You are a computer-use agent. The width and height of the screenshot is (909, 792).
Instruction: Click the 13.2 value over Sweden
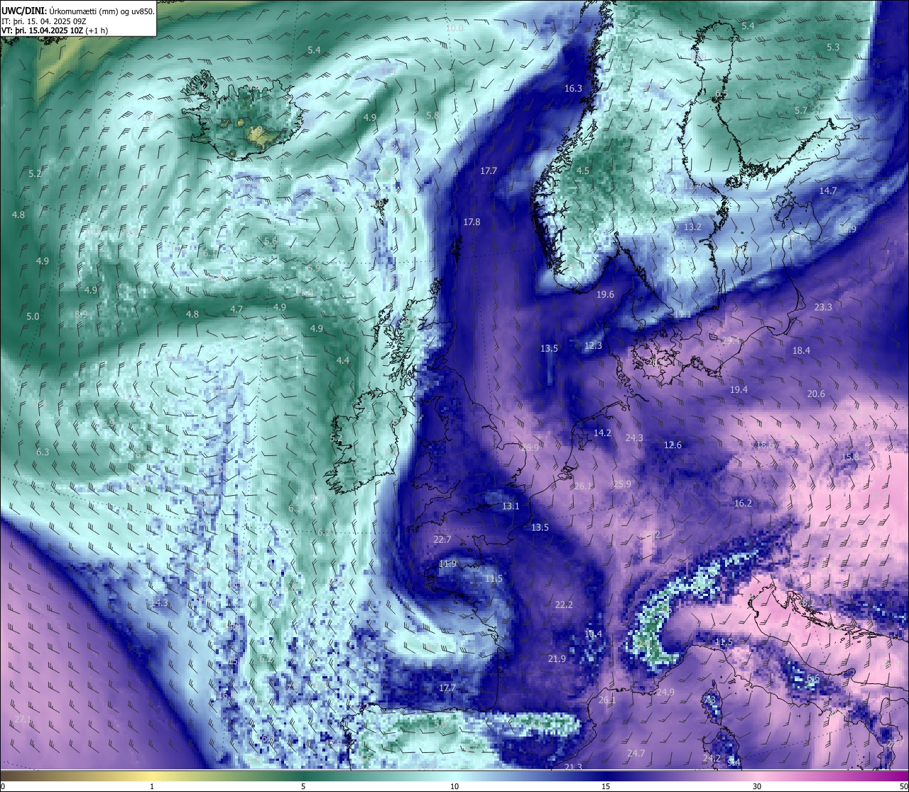692,227
